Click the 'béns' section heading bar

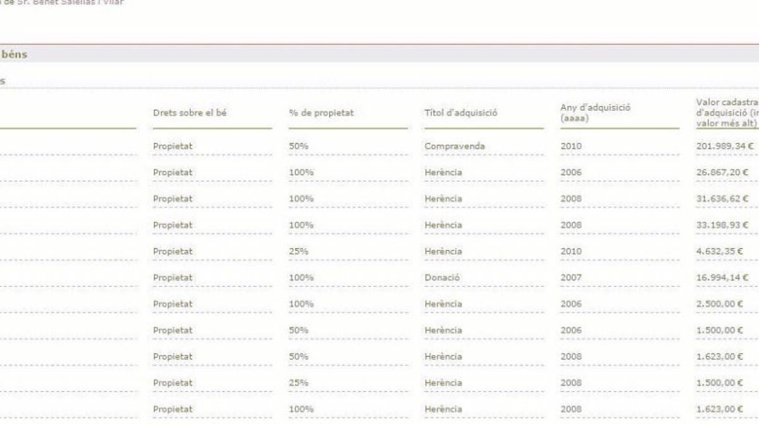pos(380,55)
